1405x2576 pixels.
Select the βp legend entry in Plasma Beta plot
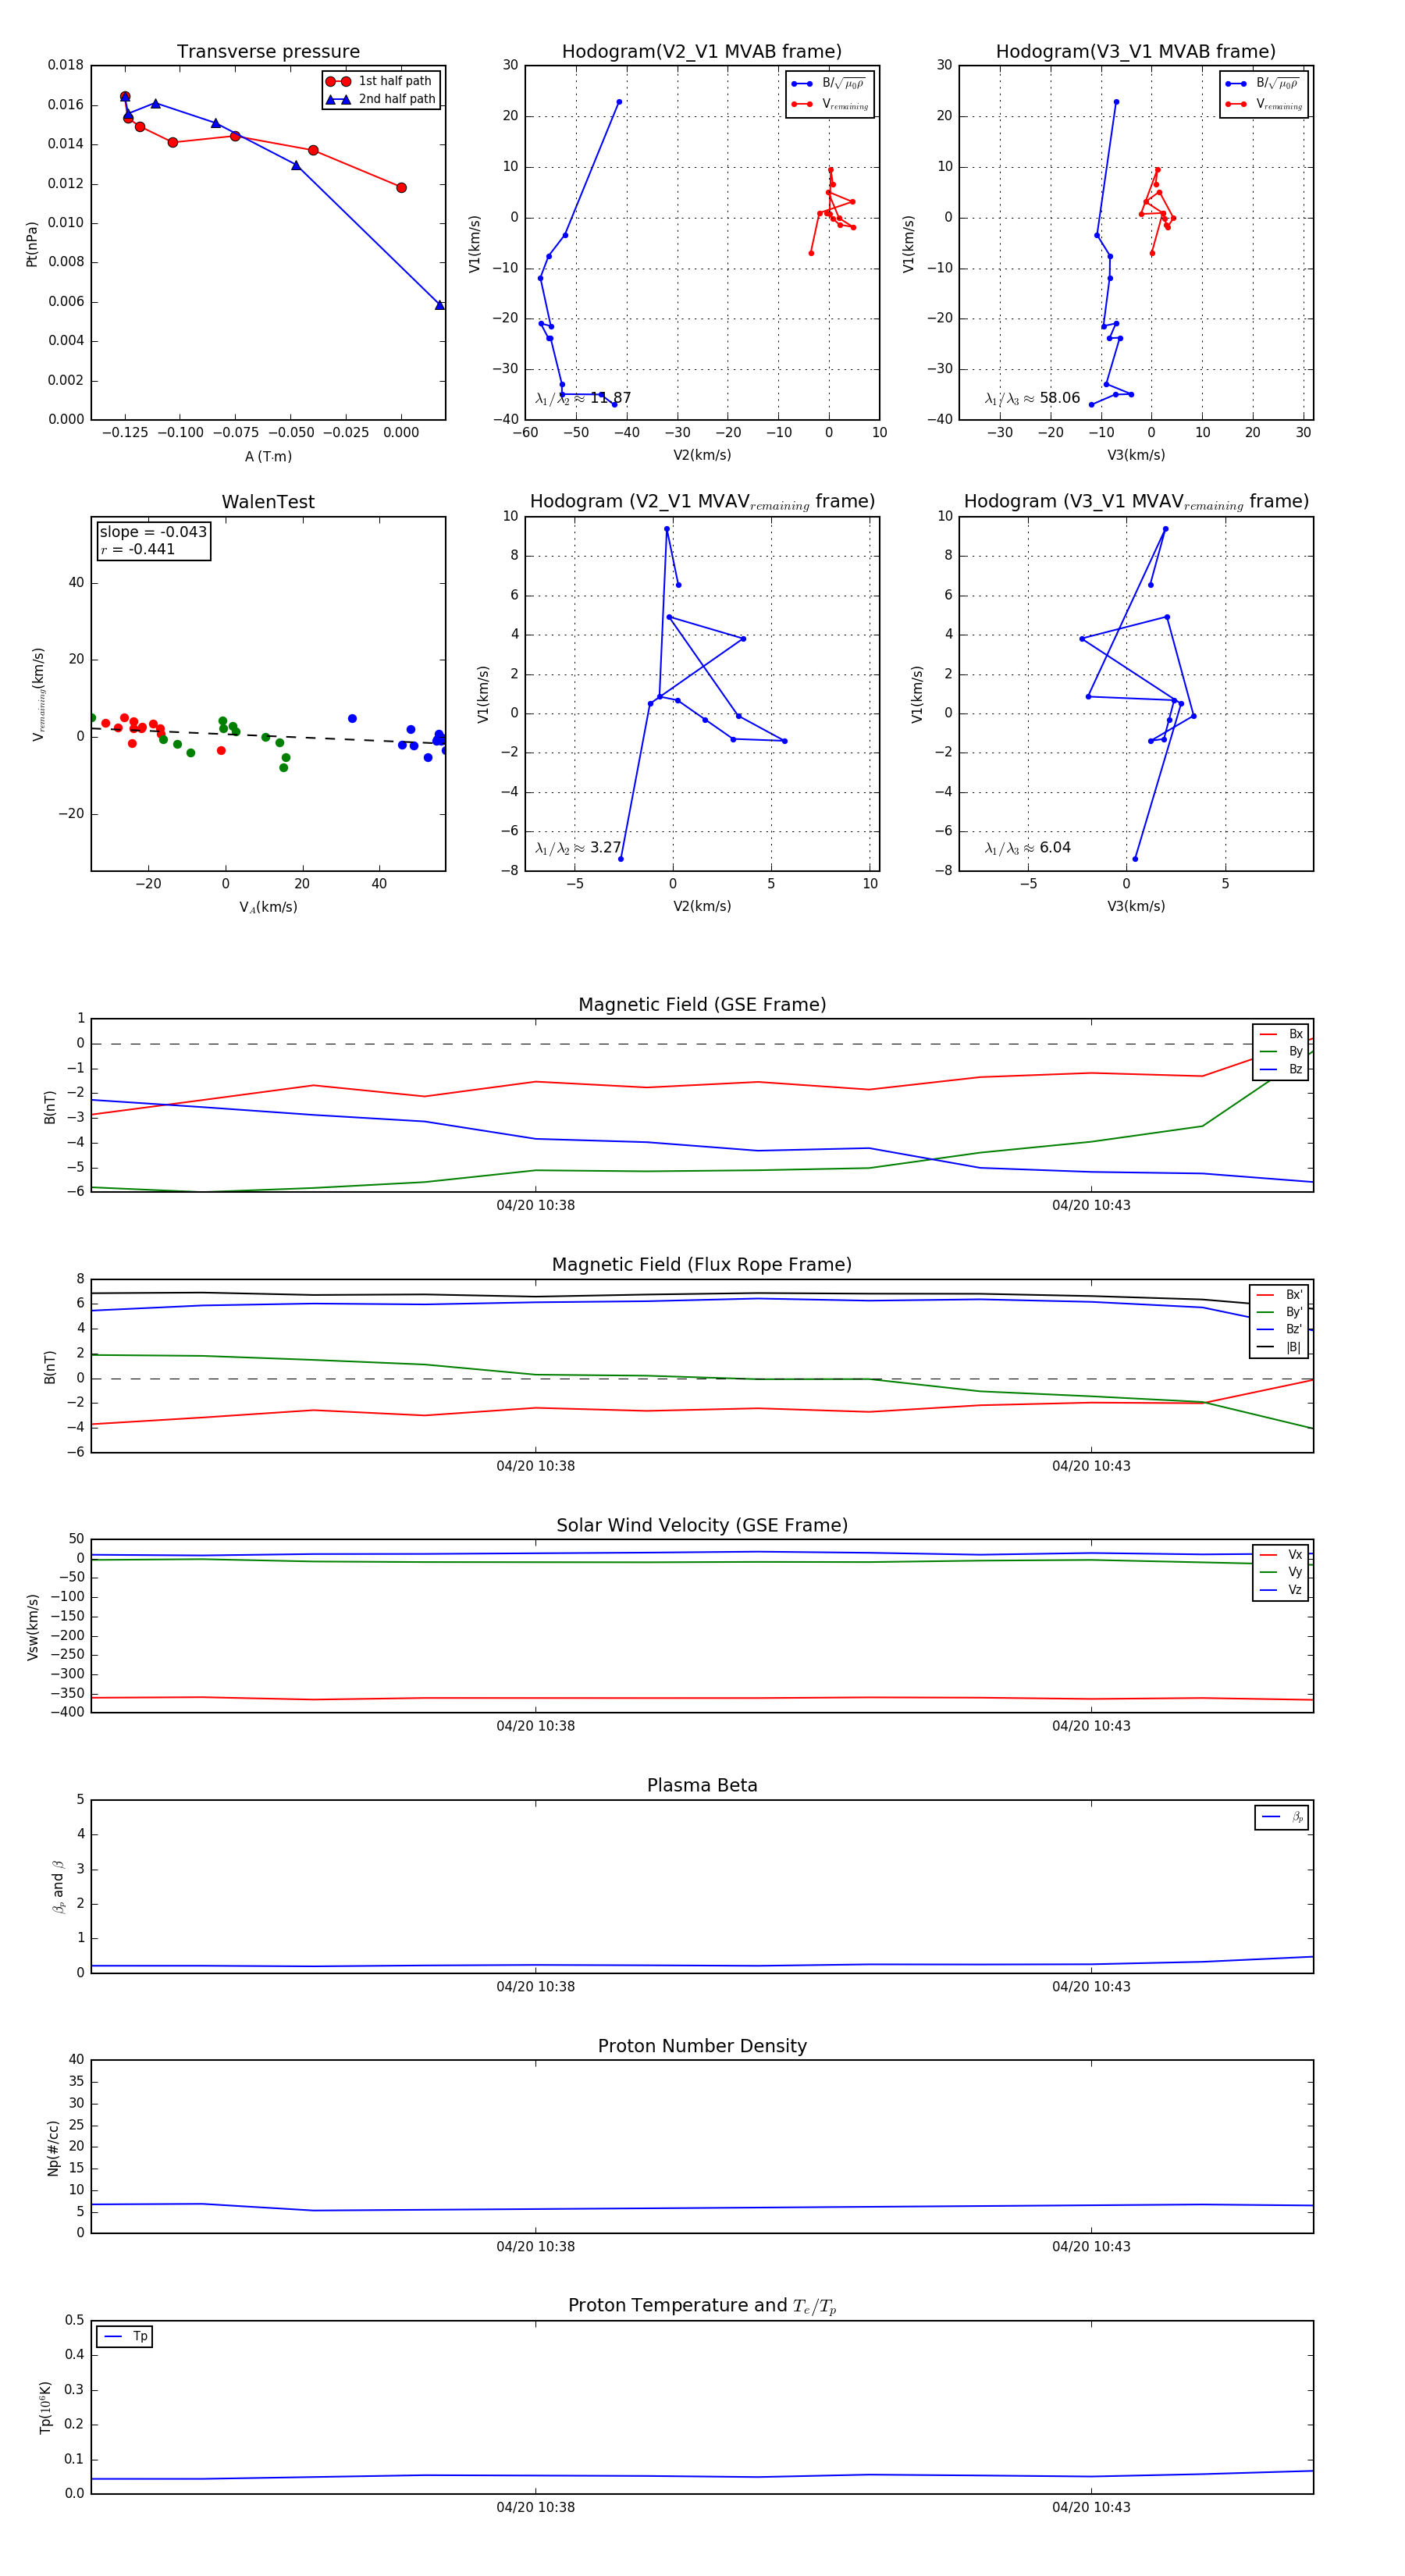click(1282, 1817)
